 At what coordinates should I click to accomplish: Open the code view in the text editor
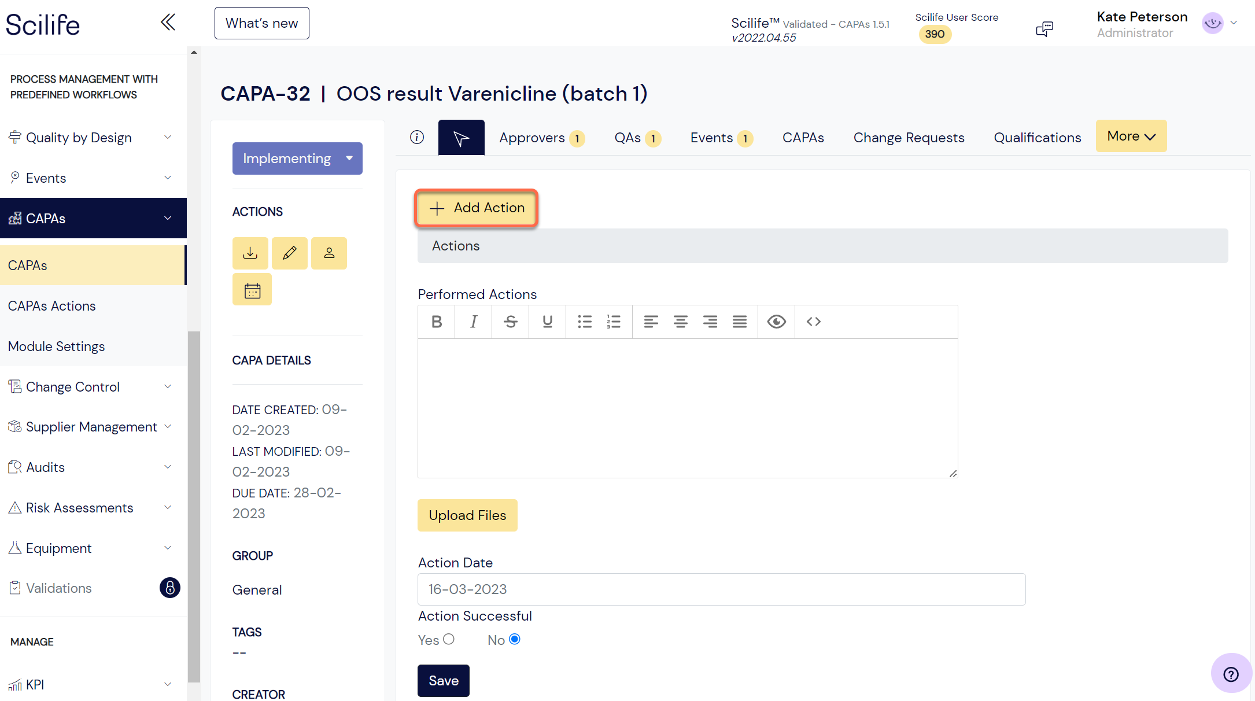tap(813, 322)
